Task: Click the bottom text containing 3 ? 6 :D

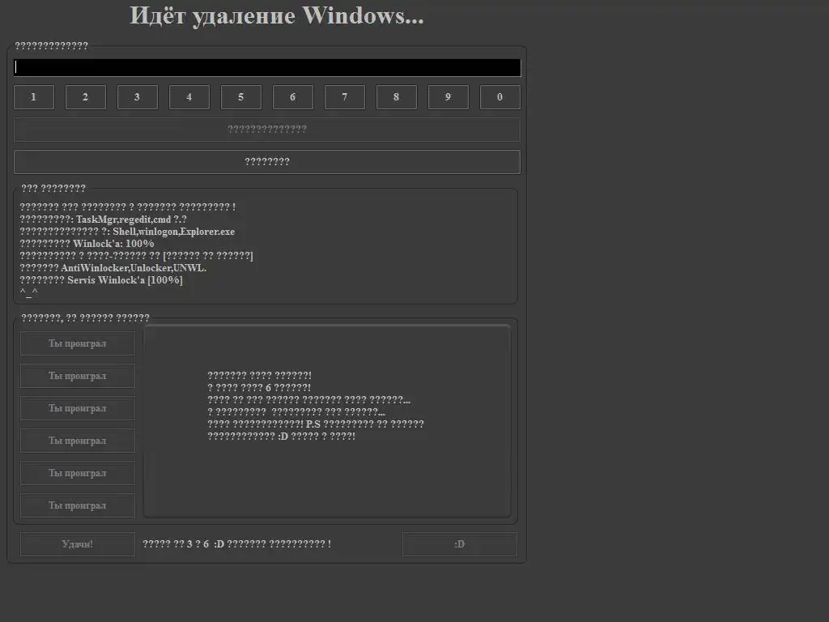Action: pyautogui.click(x=237, y=544)
